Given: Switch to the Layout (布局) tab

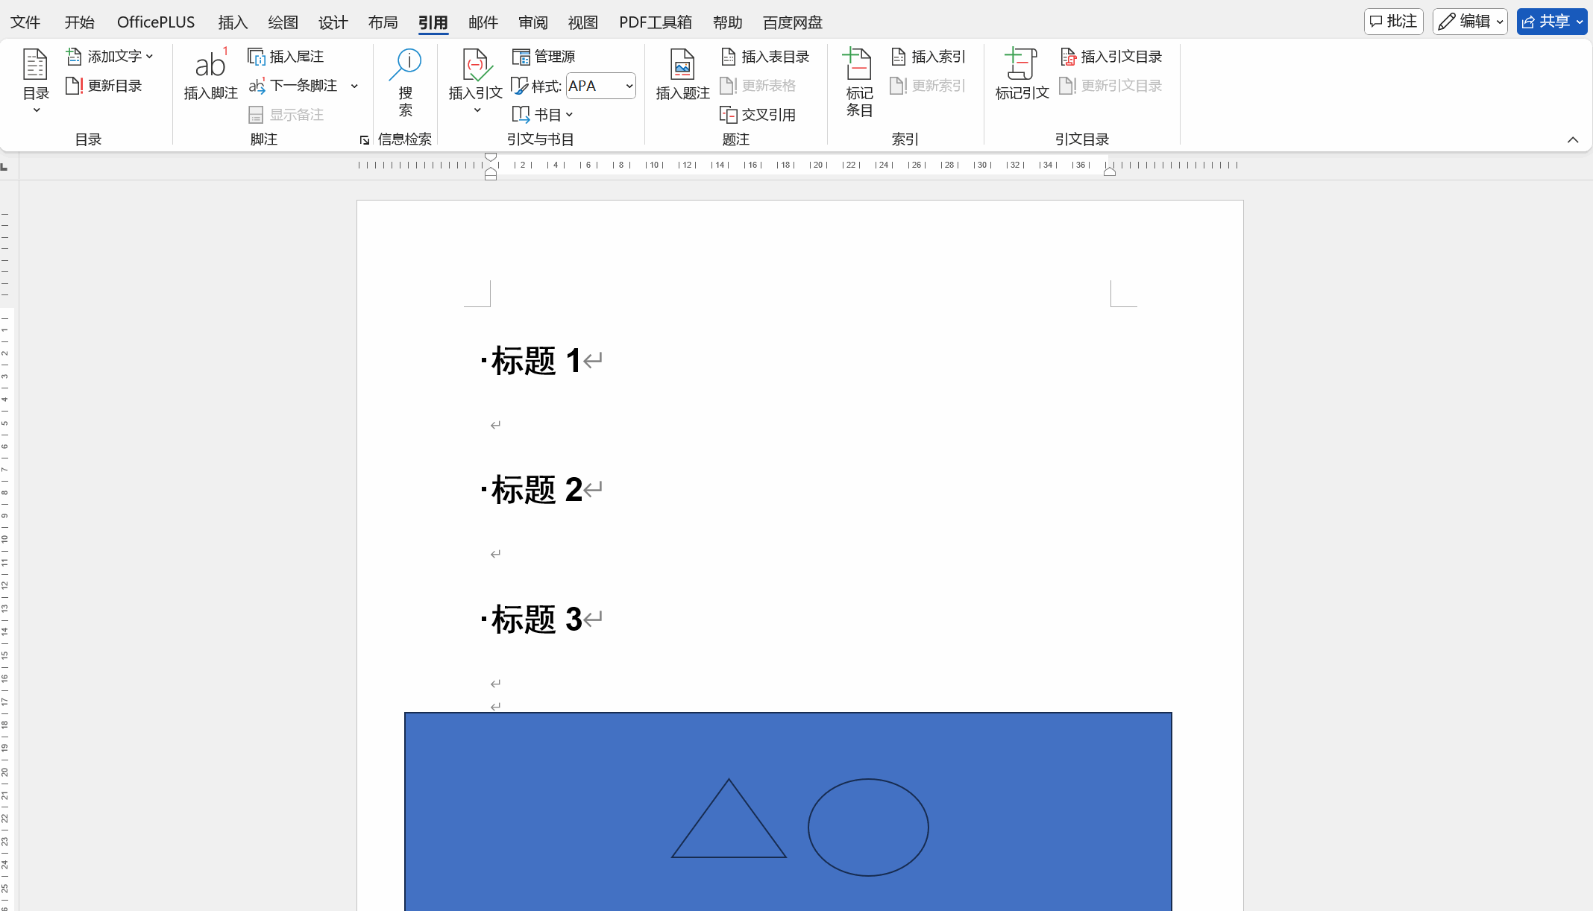Looking at the screenshot, I should coord(383,22).
